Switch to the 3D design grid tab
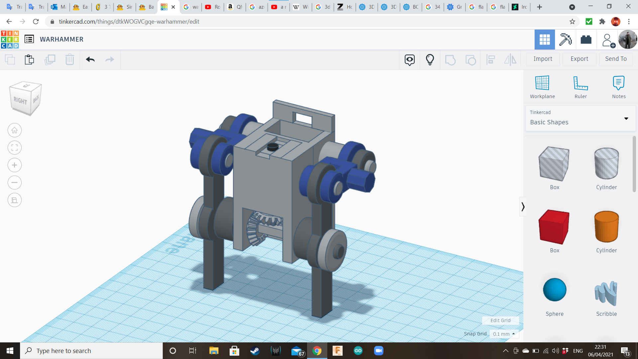The image size is (638, 359). click(x=544, y=40)
